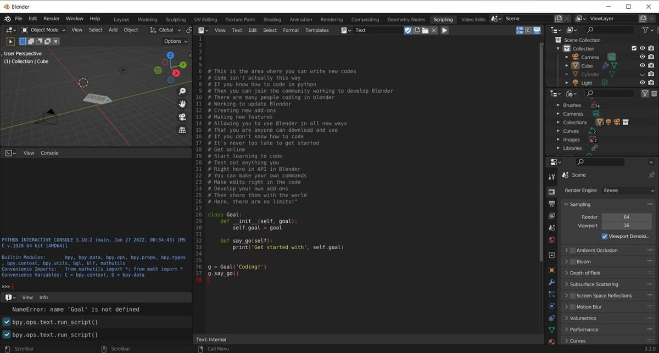
Task: Open the Object Mode dropdown
Action: pos(44,30)
